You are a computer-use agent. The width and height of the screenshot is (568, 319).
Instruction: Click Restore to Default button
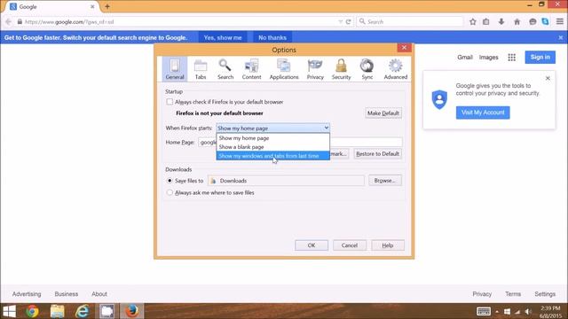(x=377, y=153)
